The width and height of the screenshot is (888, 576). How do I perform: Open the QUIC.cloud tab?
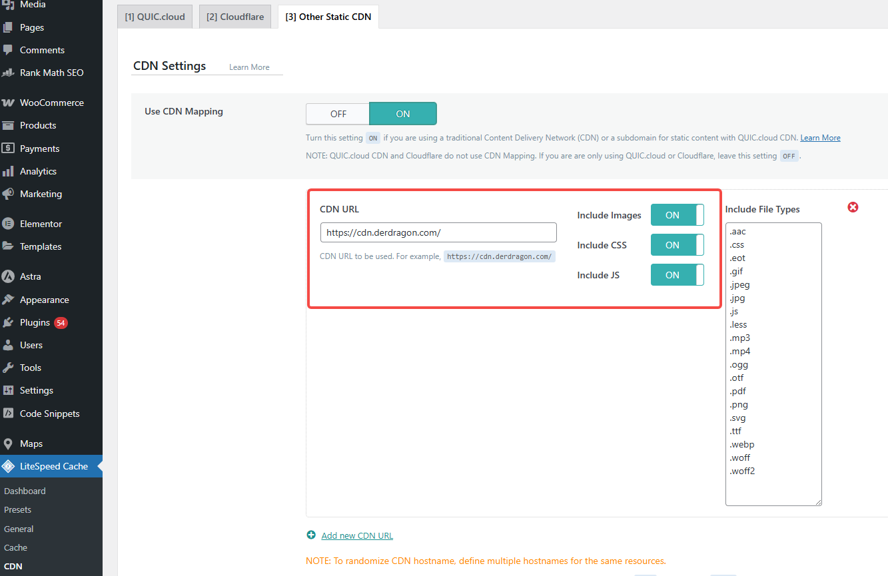click(x=155, y=16)
